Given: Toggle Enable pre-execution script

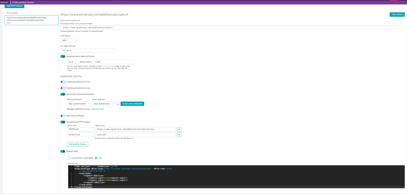Looking at the screenshot, I should pos(63,82).
